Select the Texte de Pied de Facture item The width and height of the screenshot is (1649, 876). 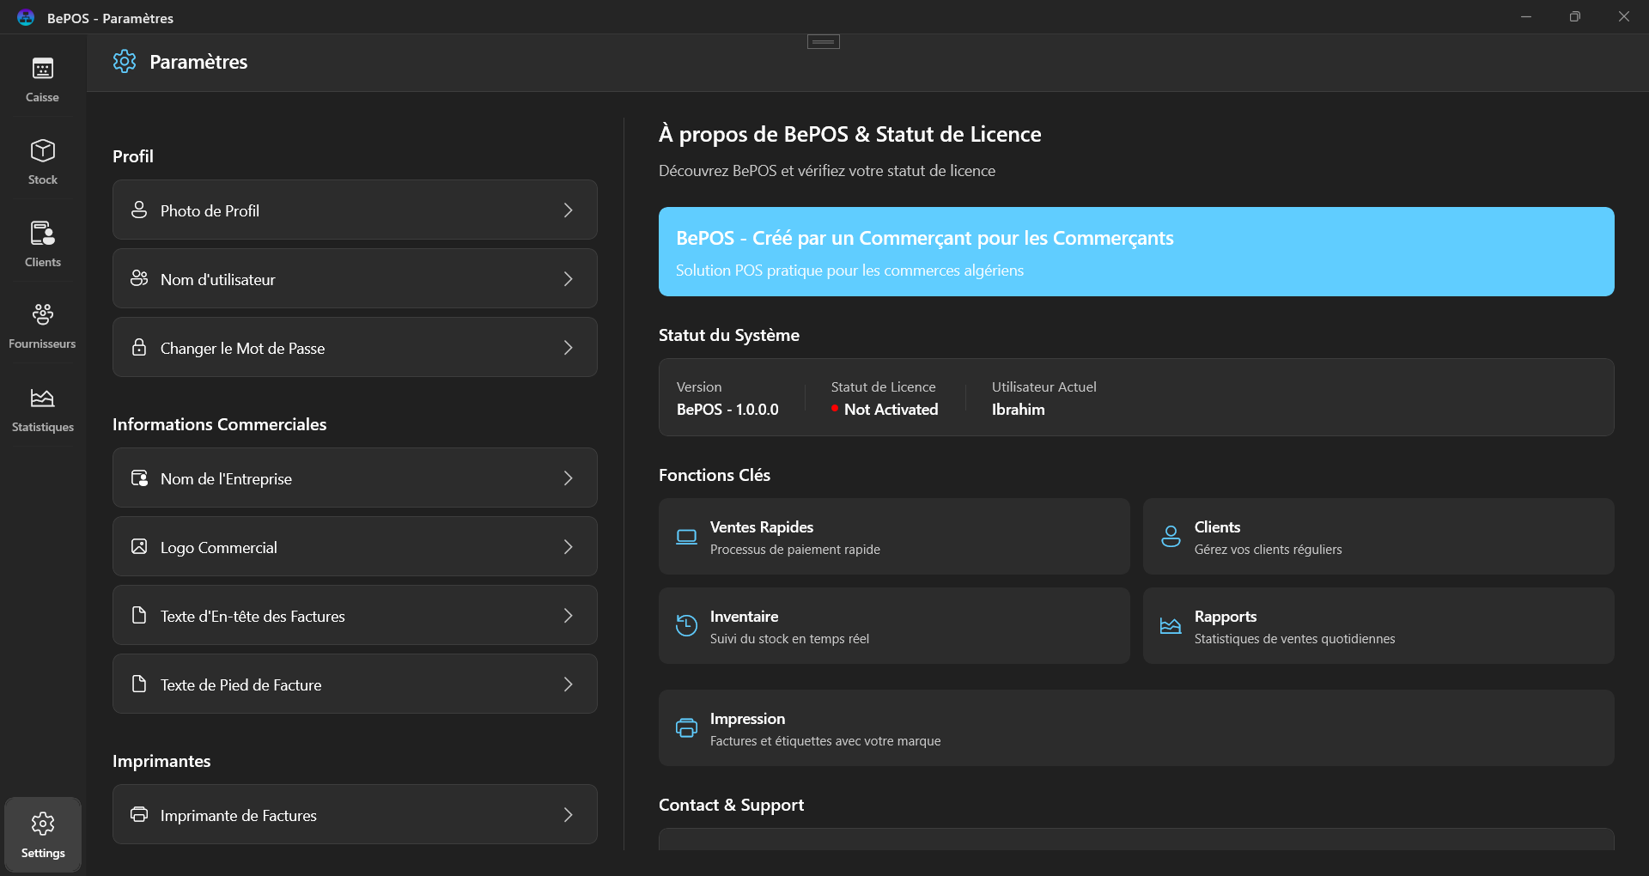pyautogui.click(x=354, y=684)
